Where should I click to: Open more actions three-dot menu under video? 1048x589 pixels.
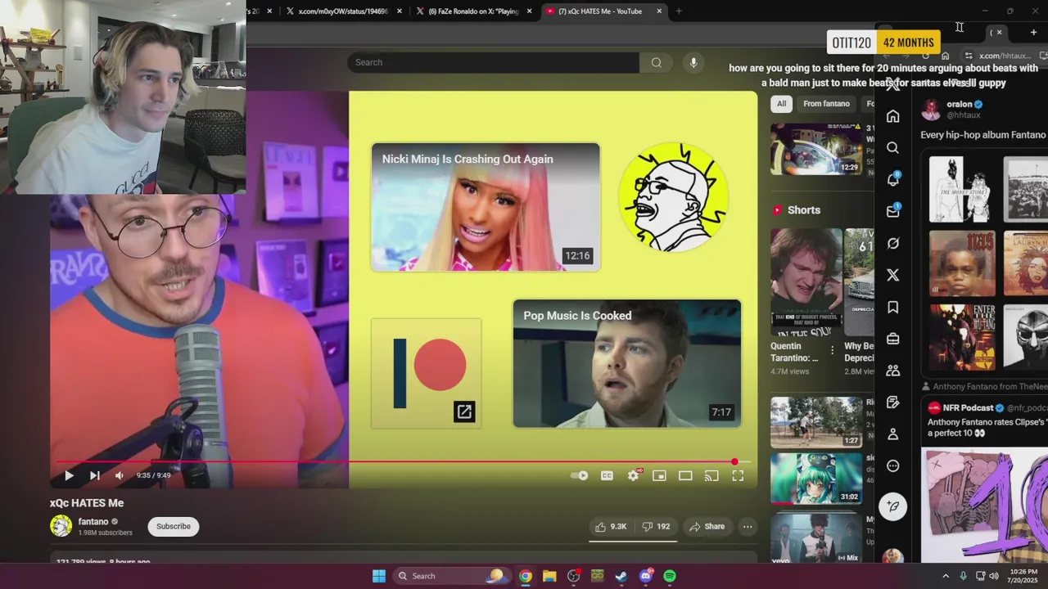pyautogui.click(x=748, y=527)
